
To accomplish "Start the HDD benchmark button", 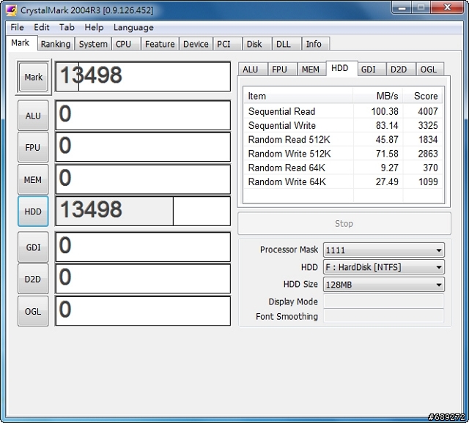I will 33,211.
